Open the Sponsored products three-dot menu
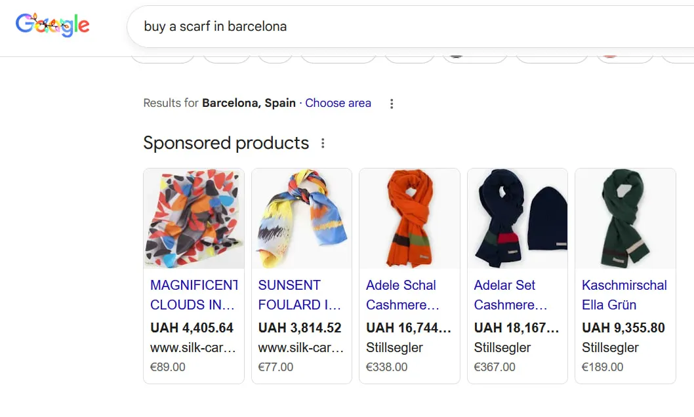Image resolution: width=694 pixels, height=417 pixels. click(x=323, y=143)
